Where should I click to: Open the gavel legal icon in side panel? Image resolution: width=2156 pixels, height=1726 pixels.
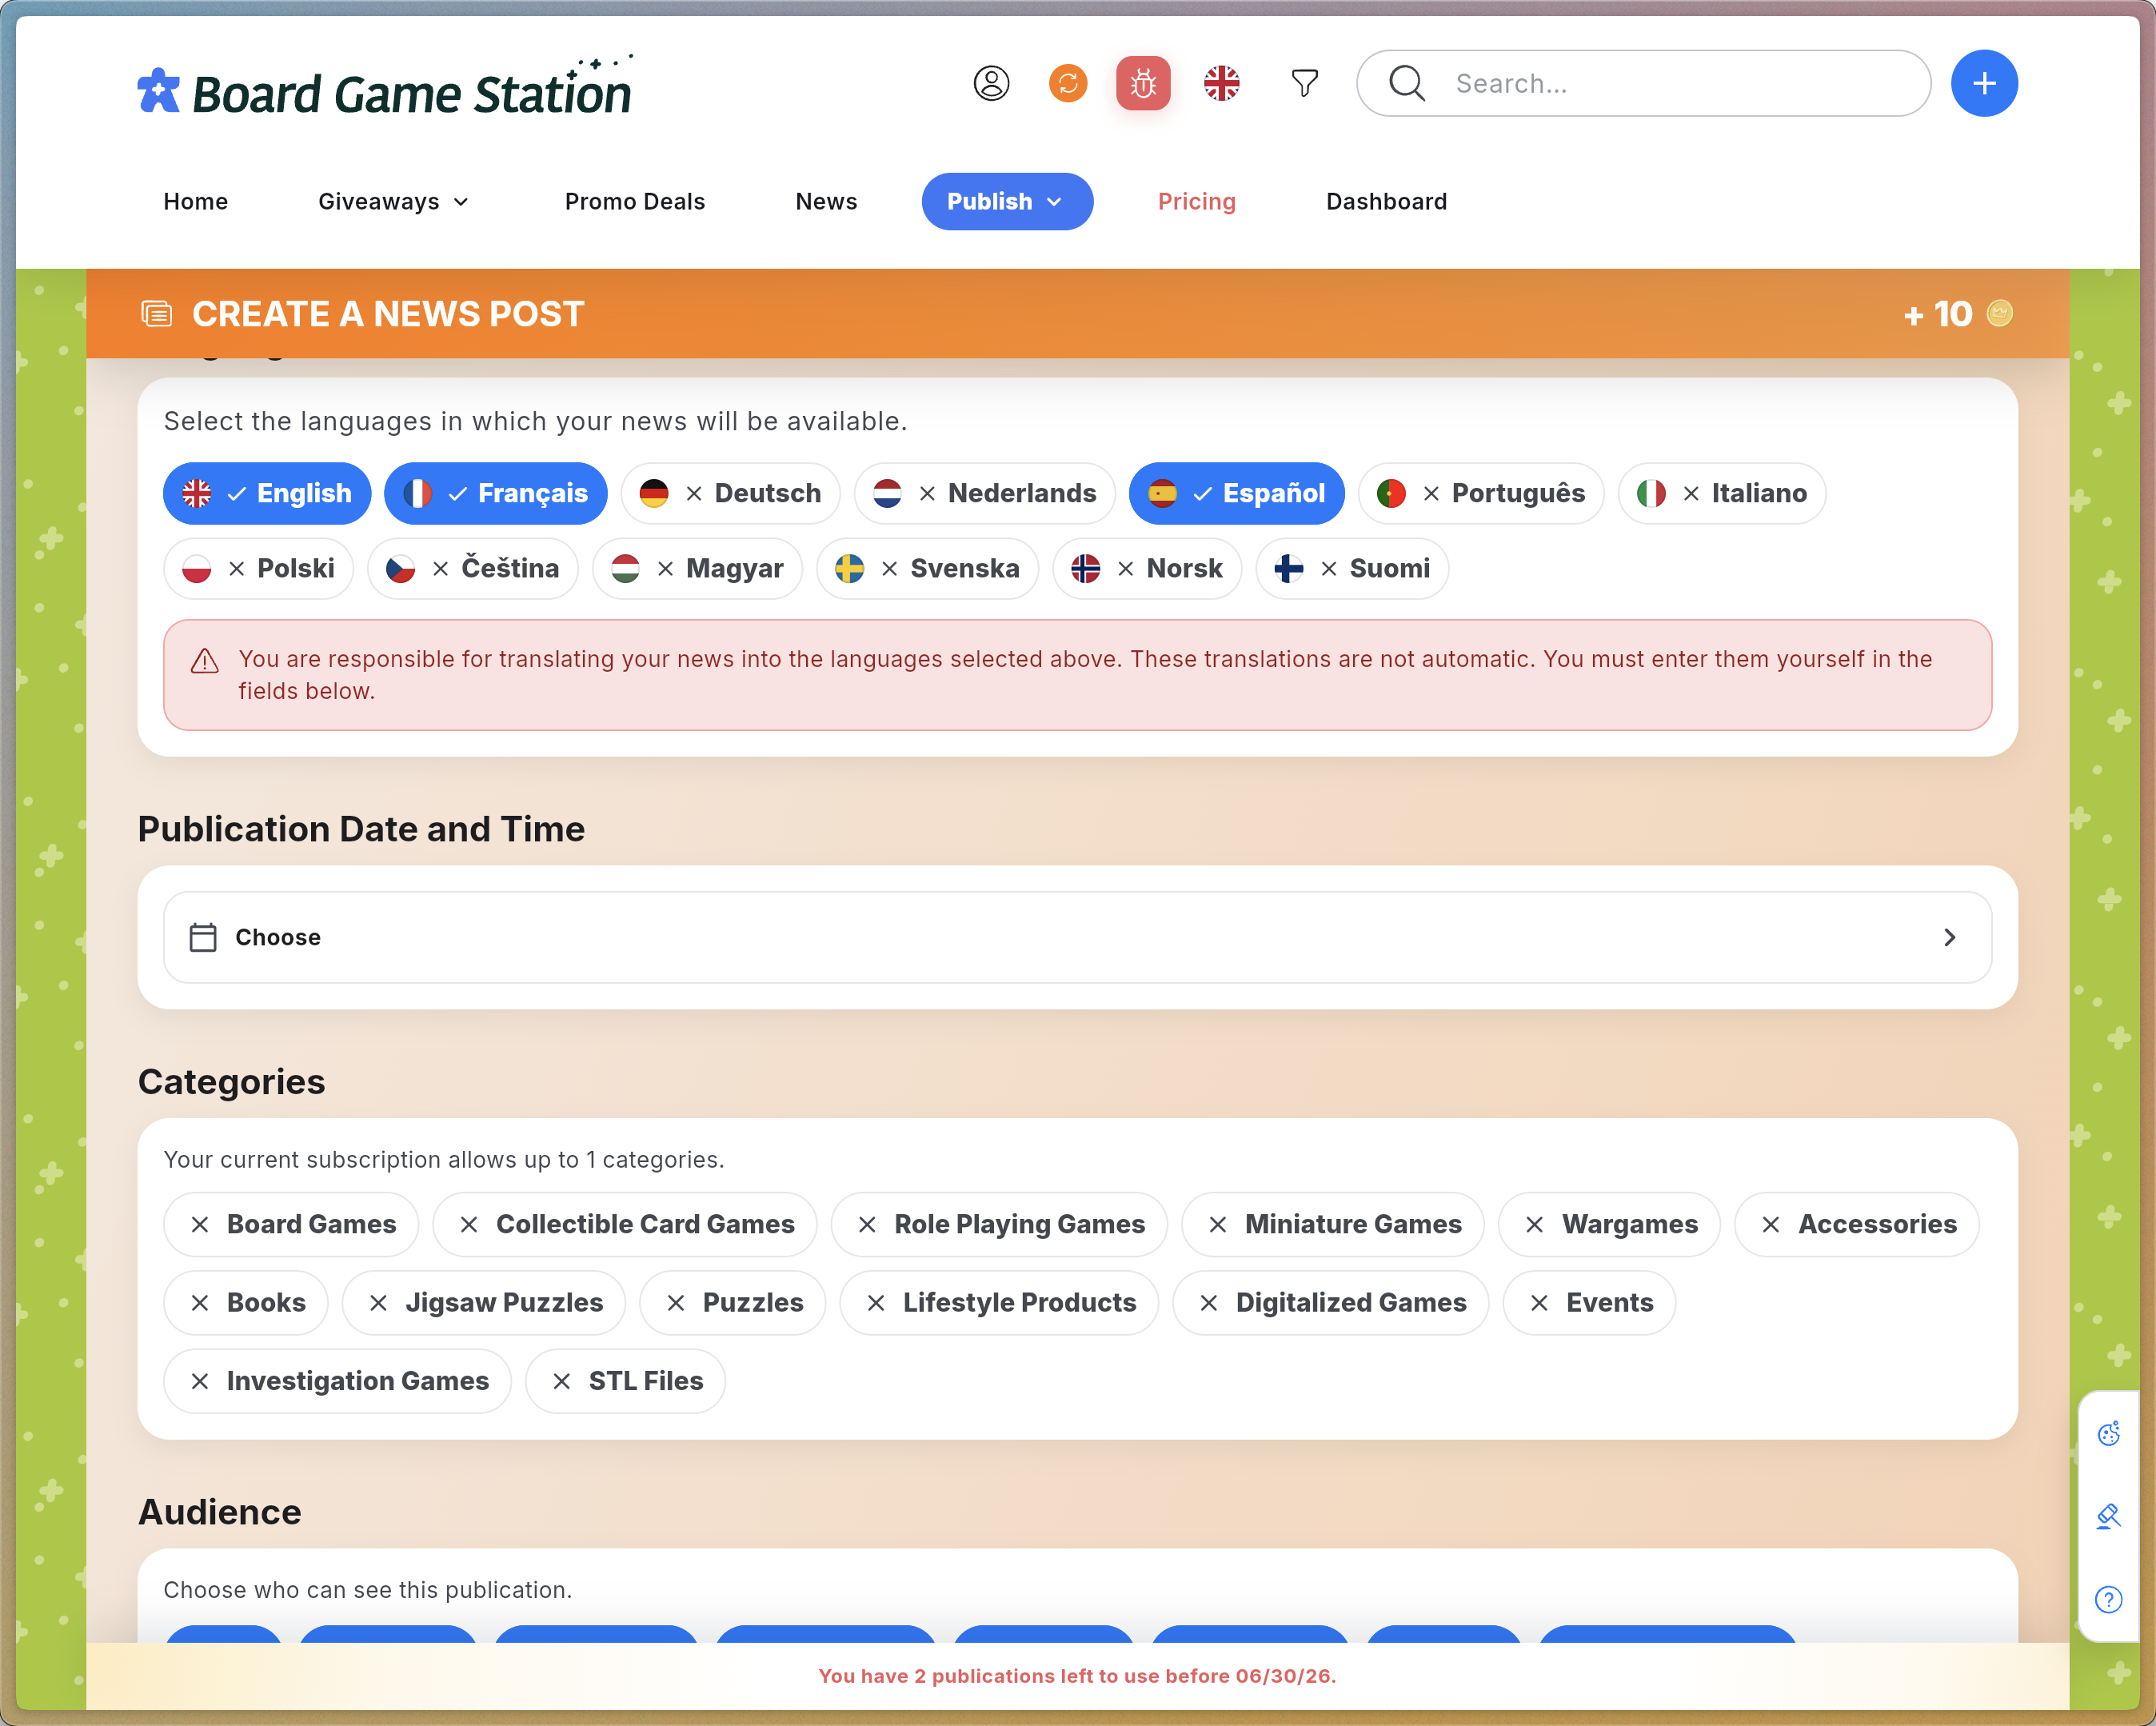(2108, 1517)
